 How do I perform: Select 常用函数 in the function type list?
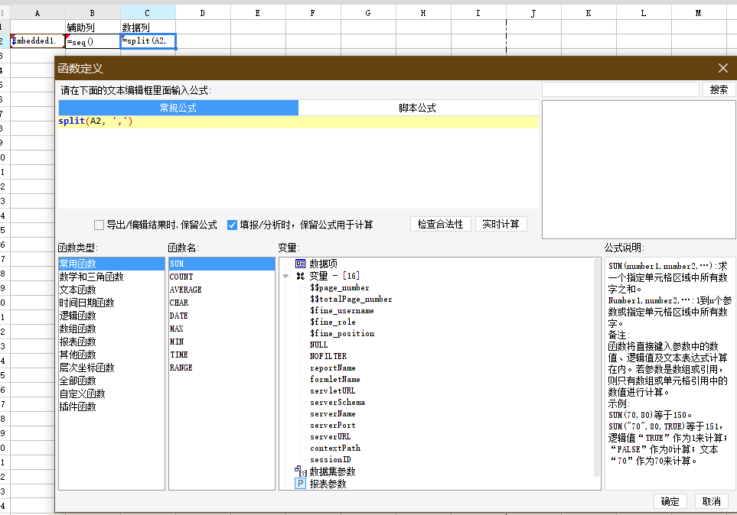[x=112, y=264]
